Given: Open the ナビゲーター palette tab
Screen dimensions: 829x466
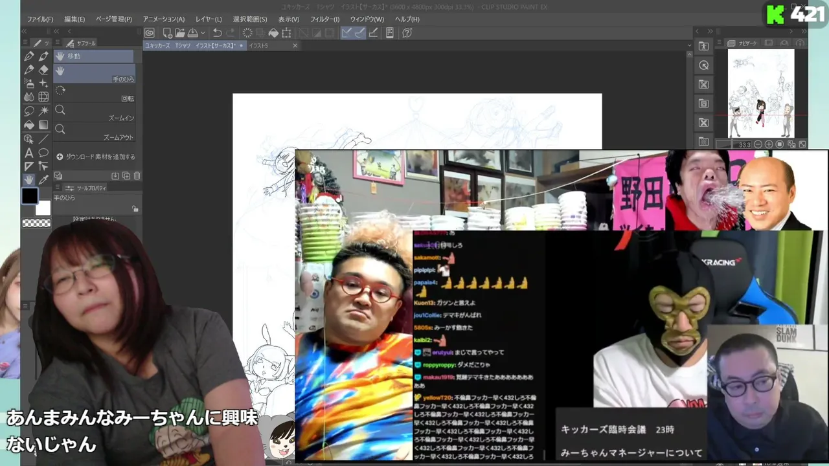Looking at the screenshot, I should tap(742, 43).
